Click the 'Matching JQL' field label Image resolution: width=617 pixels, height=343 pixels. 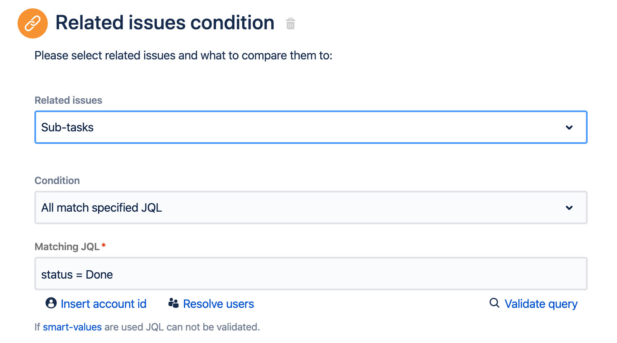67,247
